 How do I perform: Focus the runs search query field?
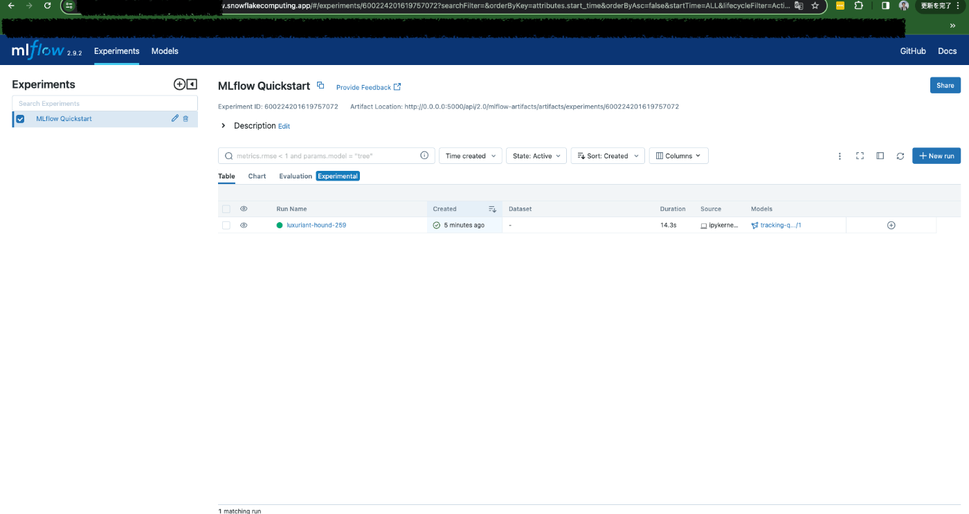click(x=327, y=156)
